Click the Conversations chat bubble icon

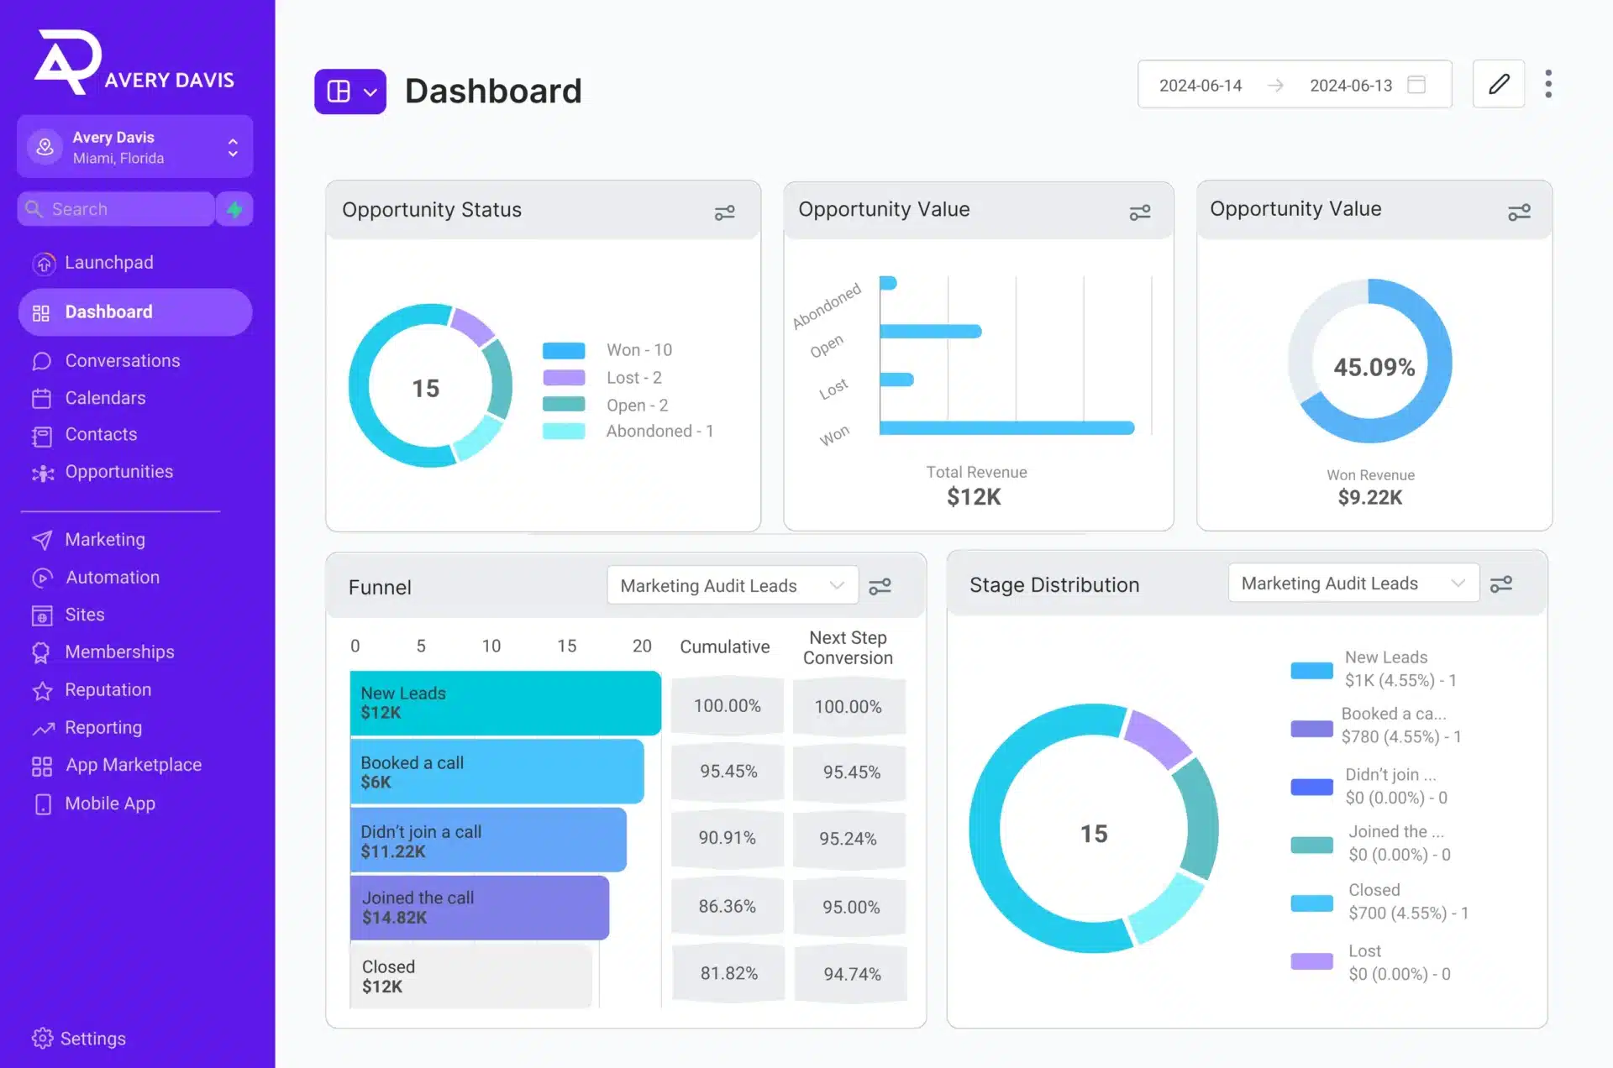[42, 361]
